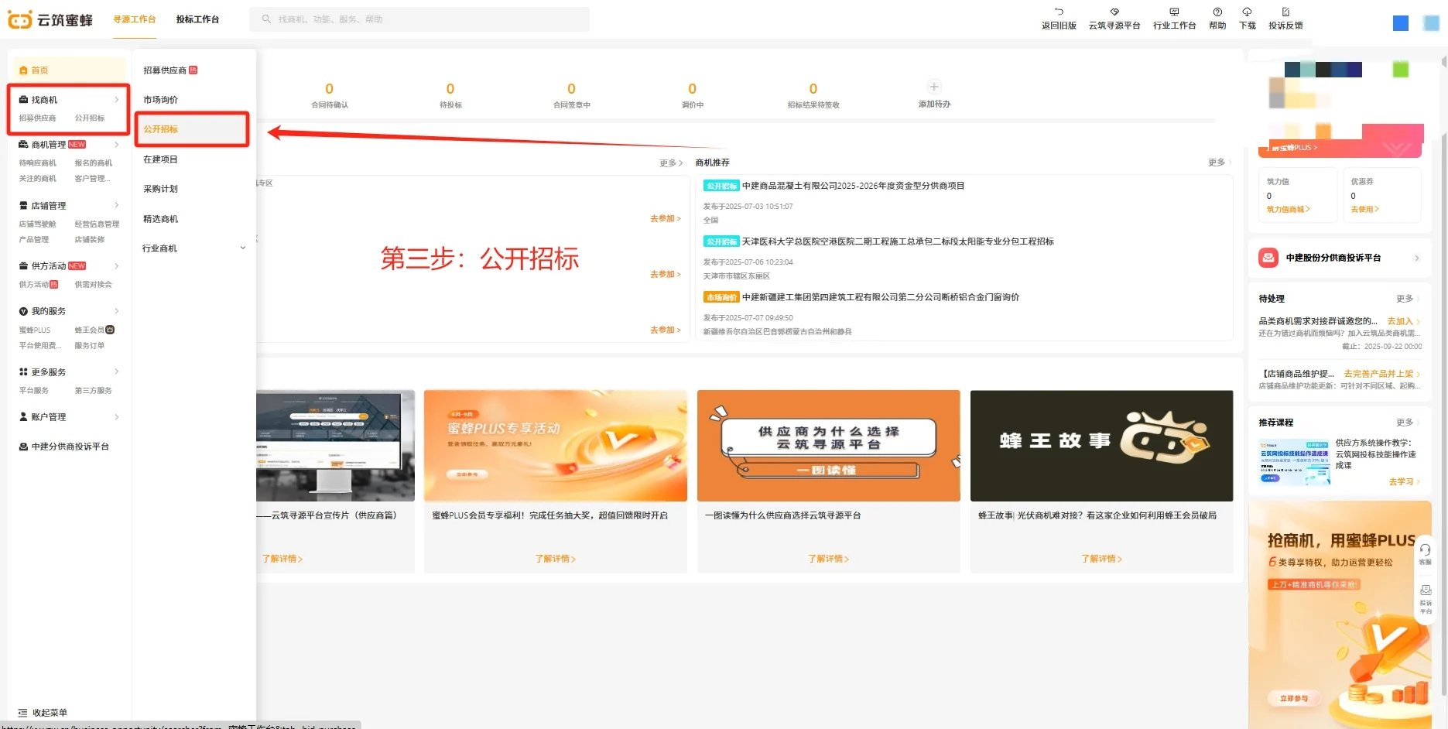Click 去参加 next to the first bid
Image resolution: width=1448 pixels, height=729 pixels.
pyautogui.click(x=663, y=219)
